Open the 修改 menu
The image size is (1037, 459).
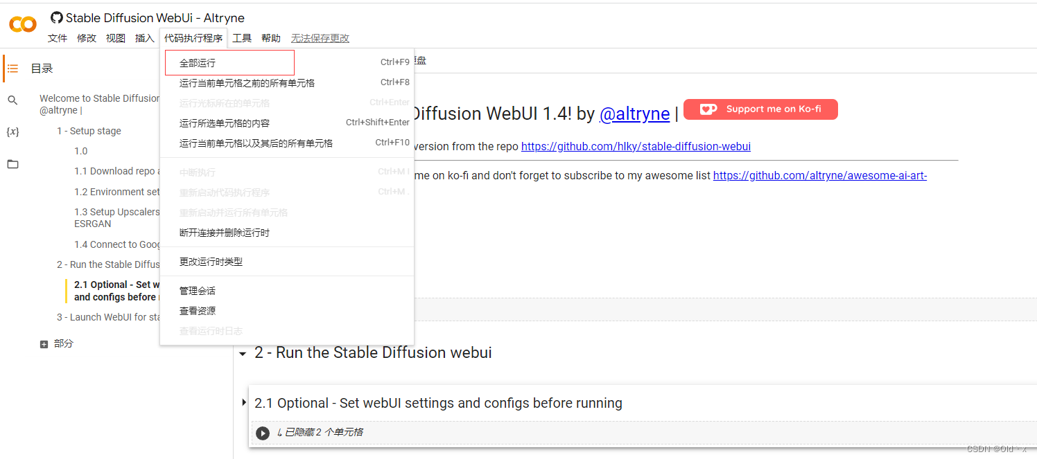(87, 38)
